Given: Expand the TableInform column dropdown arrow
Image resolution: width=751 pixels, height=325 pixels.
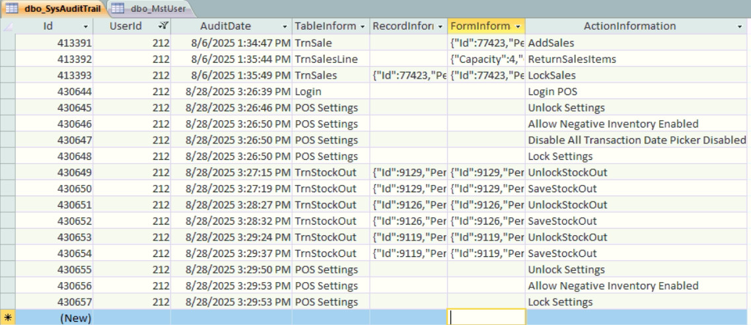Looking at the screenshot, I should (x=362, y=26).
